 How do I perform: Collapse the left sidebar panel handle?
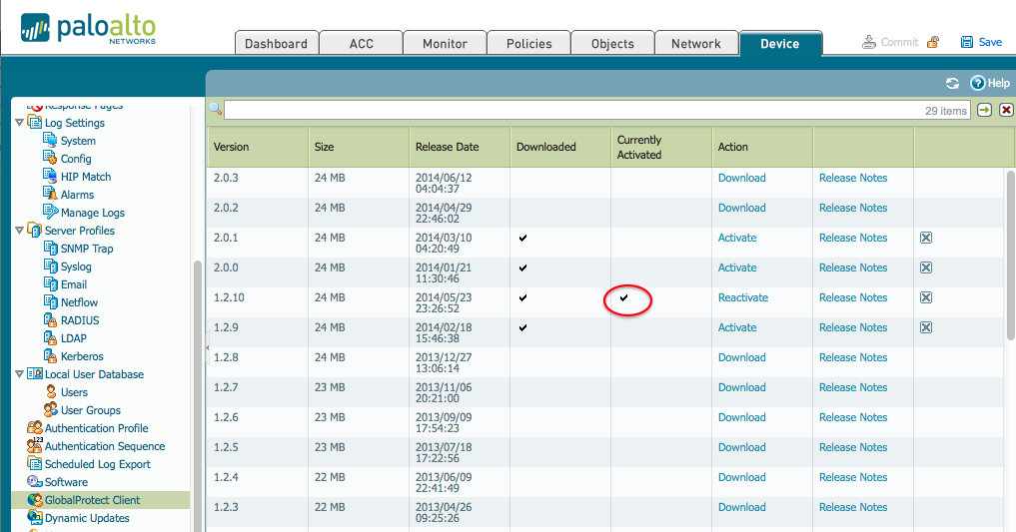pyautogui.click(x=208, y=347)
